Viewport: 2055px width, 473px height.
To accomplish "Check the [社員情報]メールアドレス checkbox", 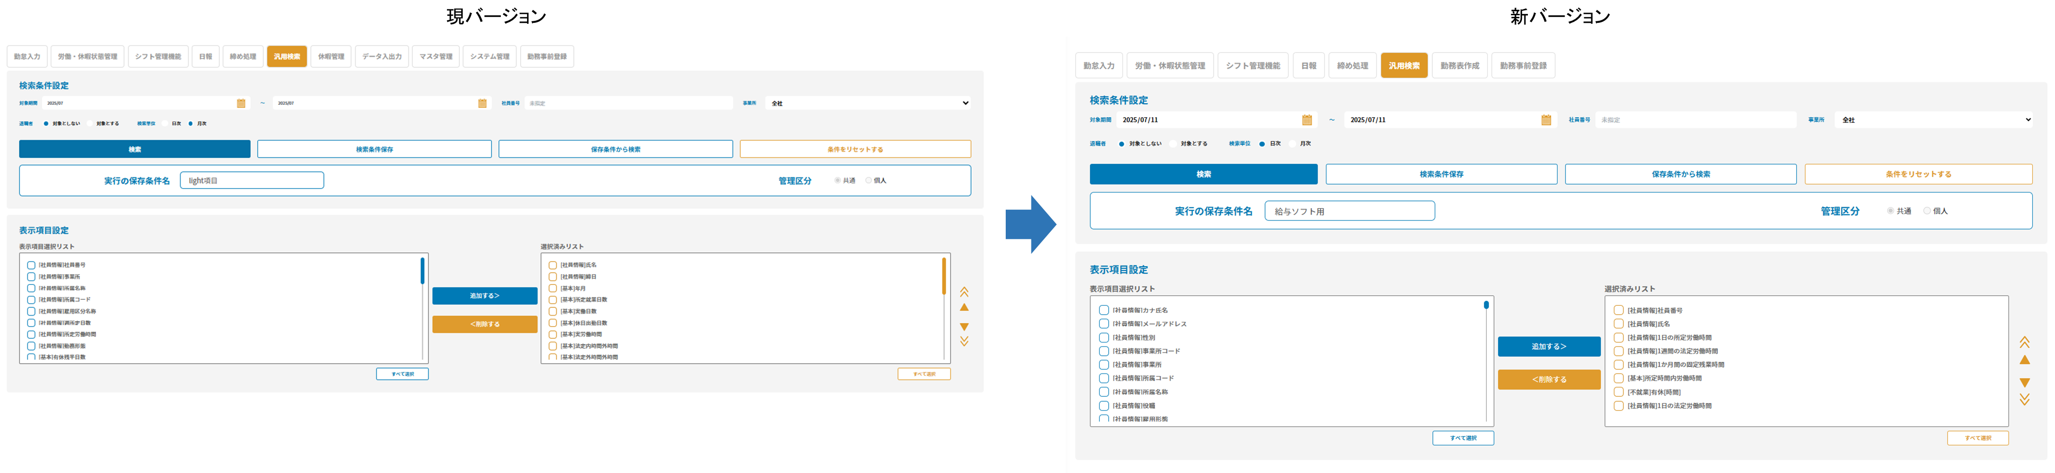I will (1104, 324).
